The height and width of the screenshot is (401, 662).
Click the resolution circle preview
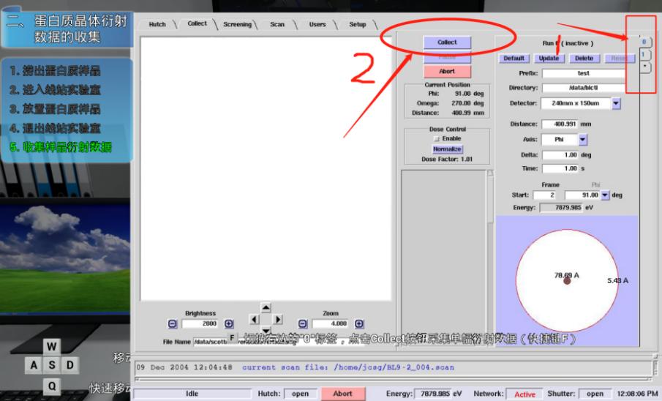tap(566, 280)
